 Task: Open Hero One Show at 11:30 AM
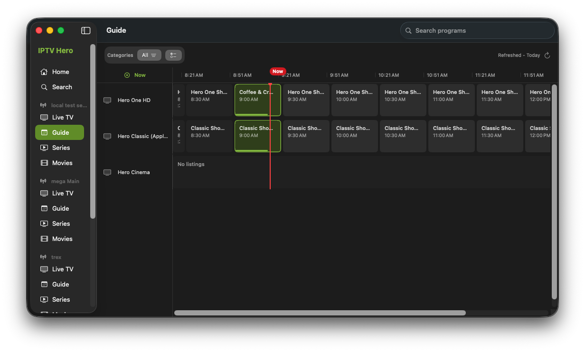500,100
